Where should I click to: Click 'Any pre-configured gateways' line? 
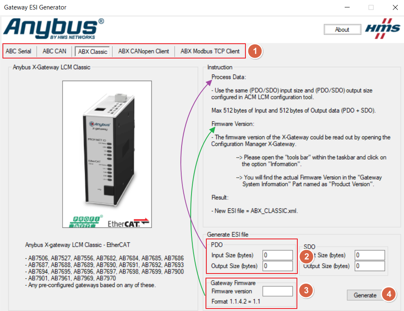[x=91, y=285]
